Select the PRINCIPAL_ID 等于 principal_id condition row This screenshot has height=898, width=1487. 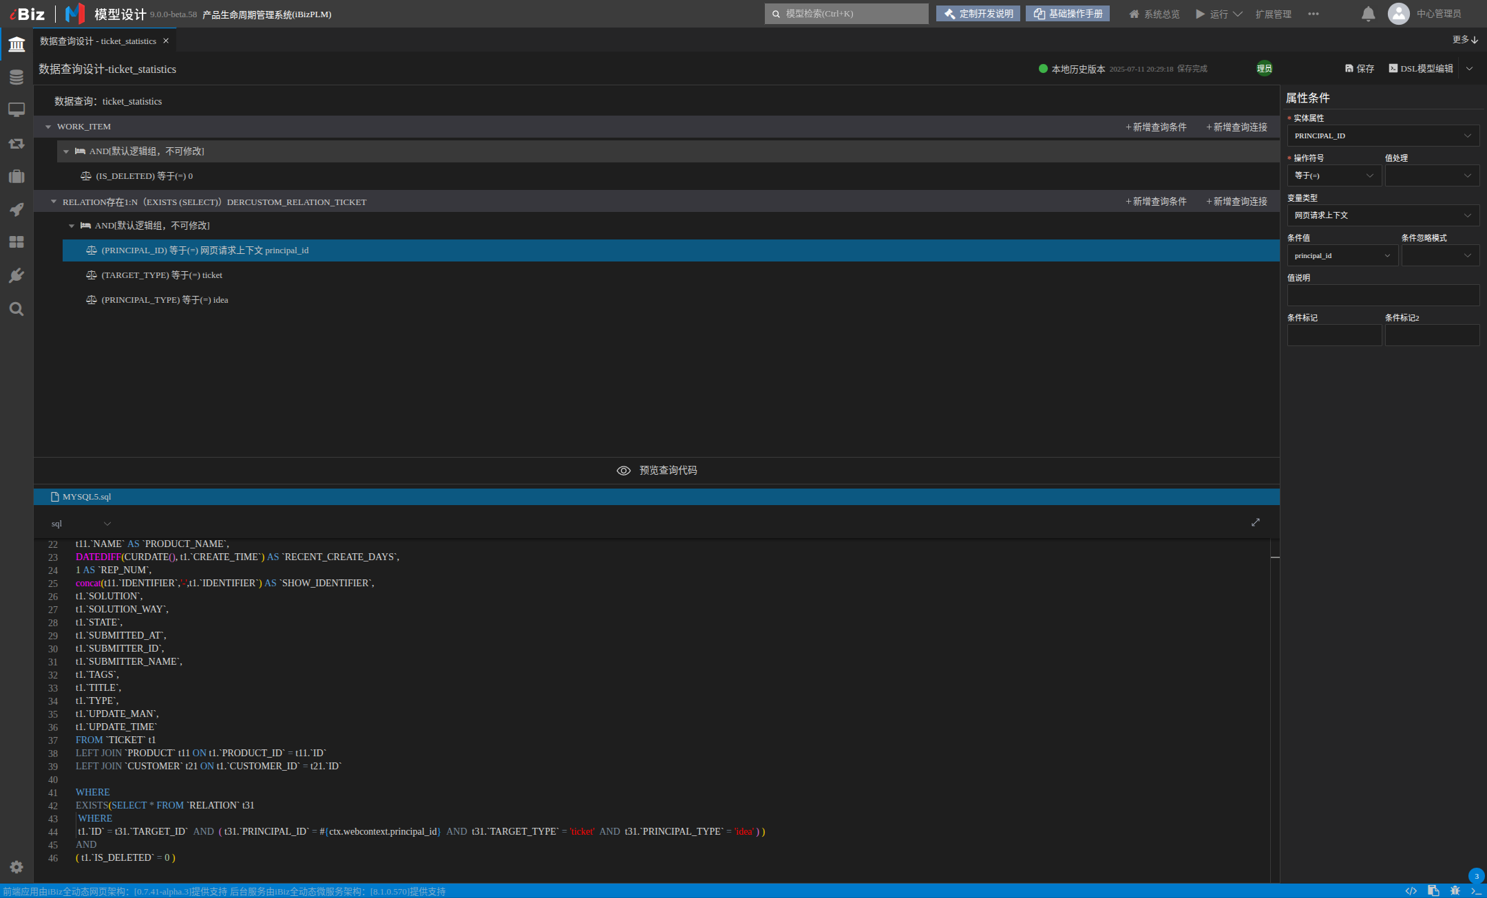pos(671,250)
